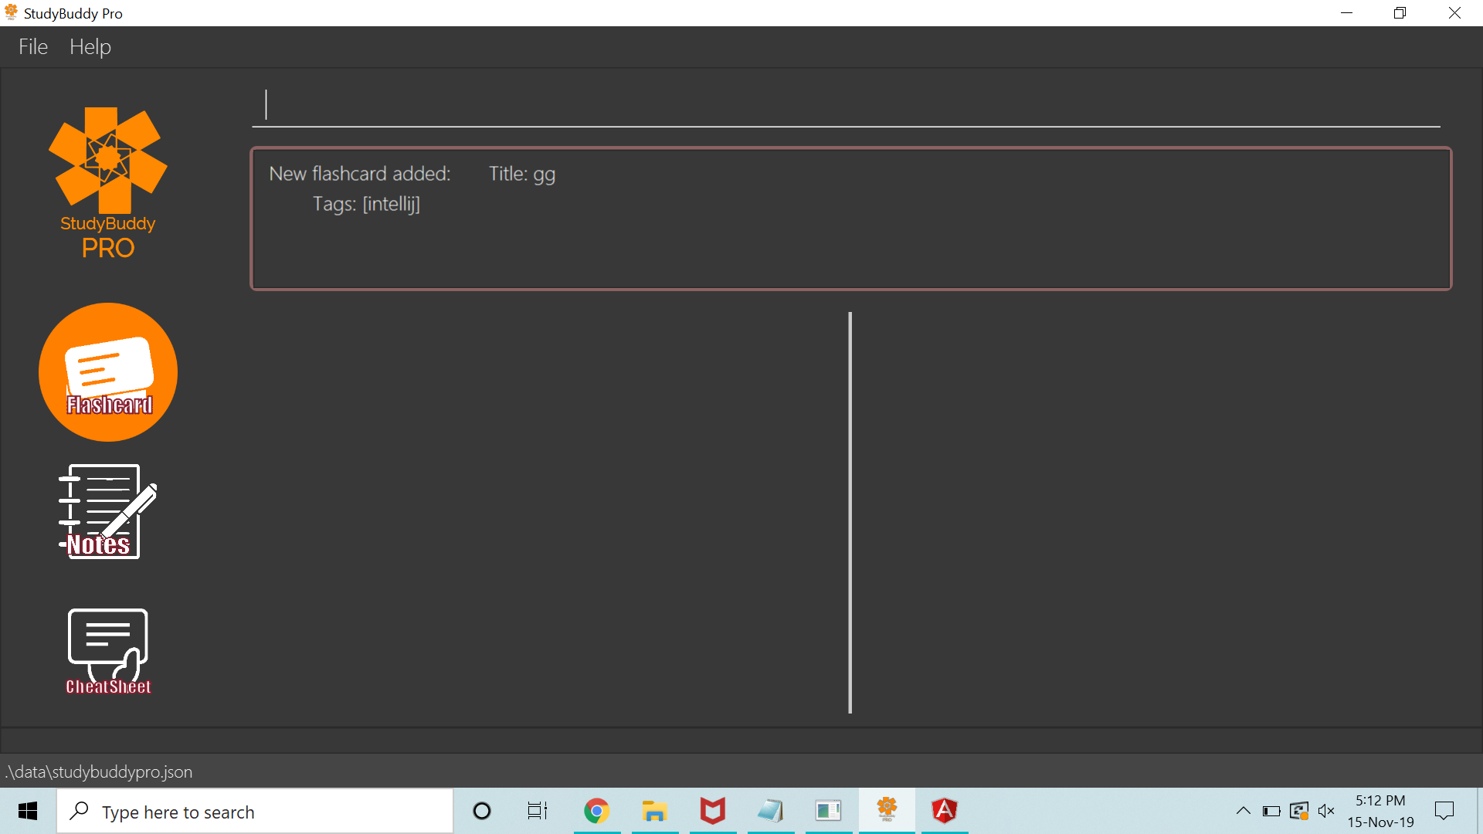This screenshot has width=1483, height=834.
Task: Click the StudyBuddy PRO logo
Action: (x=108, y=182)
